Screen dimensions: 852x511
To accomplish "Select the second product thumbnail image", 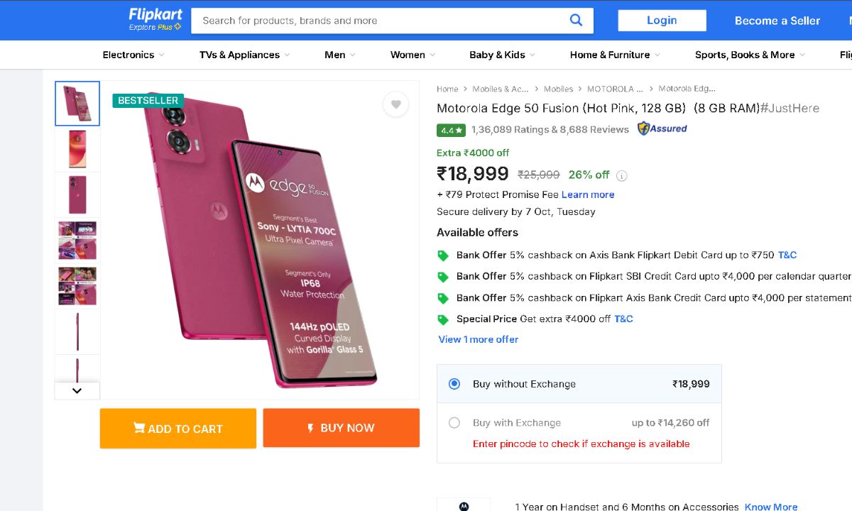I will coord(77,149).
